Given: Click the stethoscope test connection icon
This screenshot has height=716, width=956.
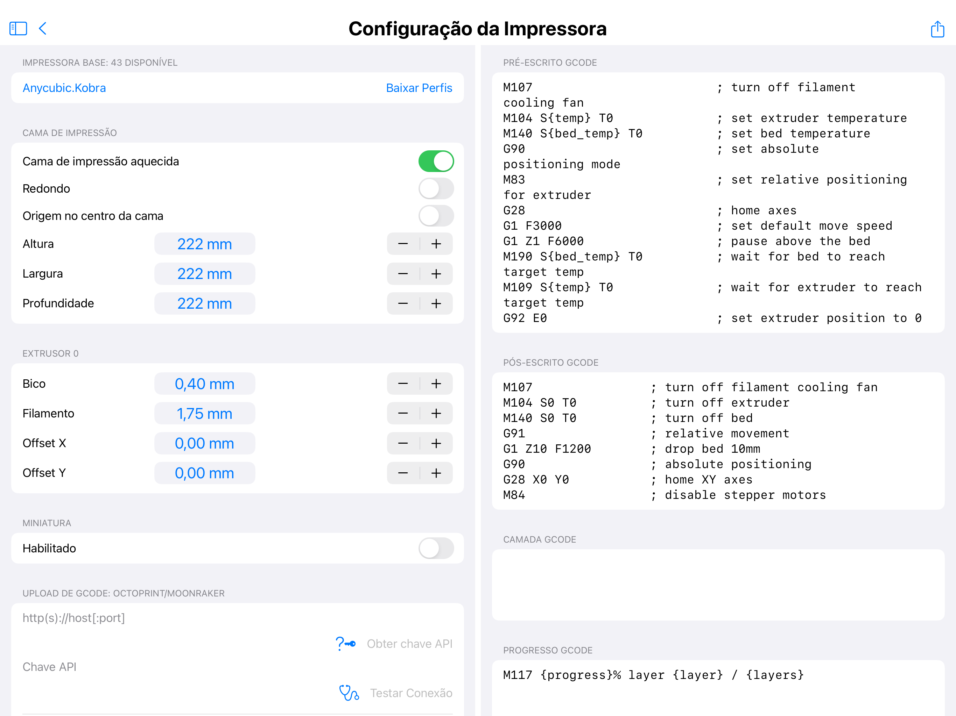Looking at the screenshot, I should tap(349, 693).
